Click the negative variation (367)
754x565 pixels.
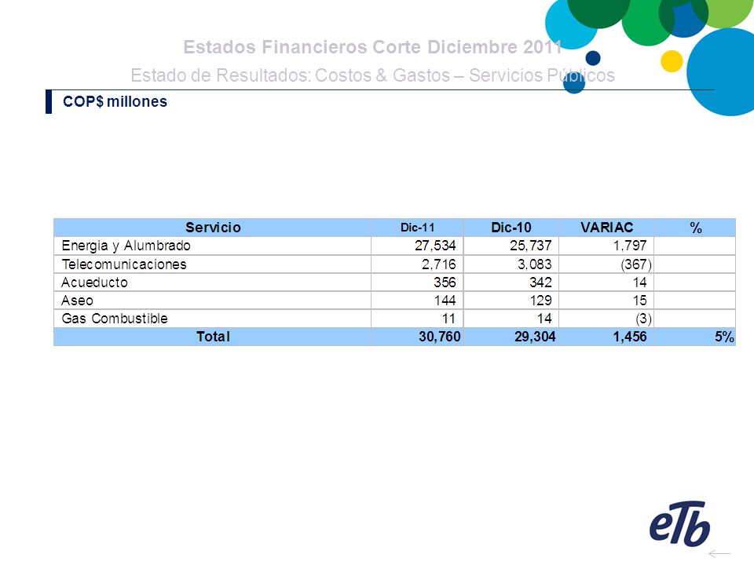click(x=636, y=264)
